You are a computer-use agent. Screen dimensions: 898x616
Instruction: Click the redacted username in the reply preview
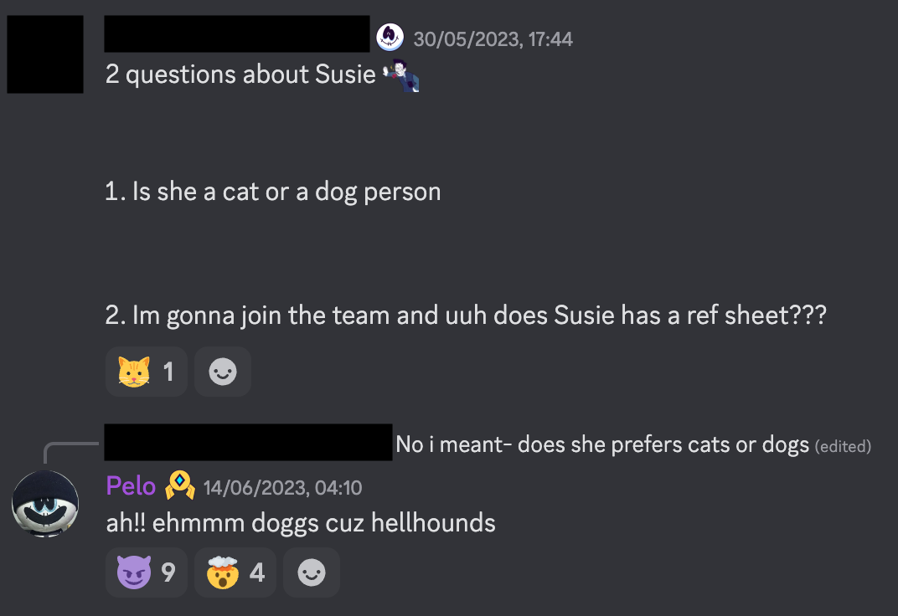coord(248,442)
